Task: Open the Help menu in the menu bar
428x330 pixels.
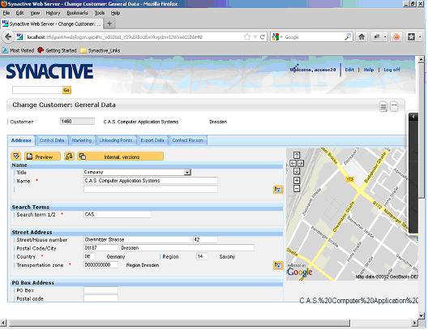Action: [115, 13]
